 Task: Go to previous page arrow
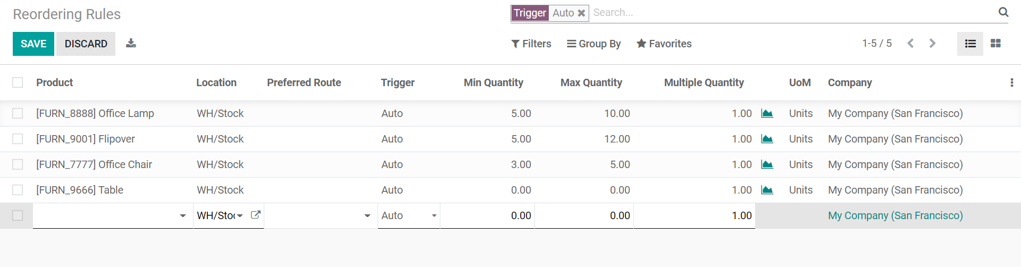click(x=910, y=44)
